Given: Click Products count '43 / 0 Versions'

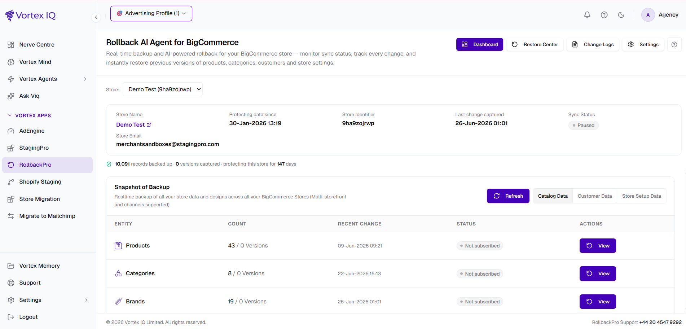Looking at the screenshot, I should (248, 246).
